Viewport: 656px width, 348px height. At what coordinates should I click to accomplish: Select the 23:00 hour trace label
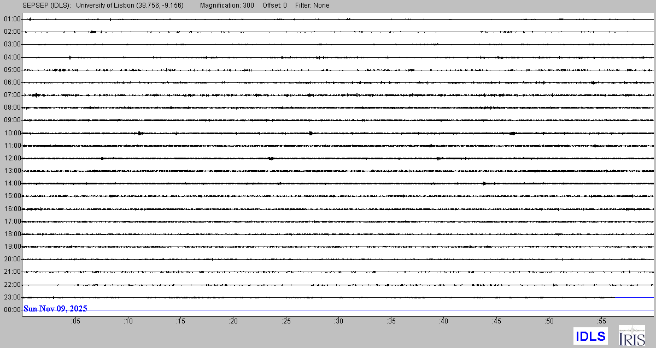point(11,297)
